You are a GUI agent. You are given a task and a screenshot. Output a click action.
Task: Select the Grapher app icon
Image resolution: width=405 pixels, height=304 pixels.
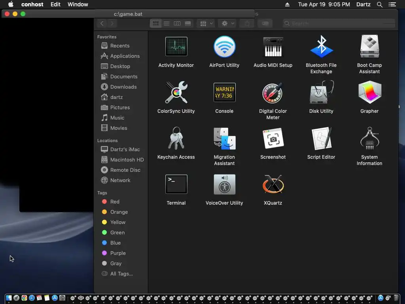[369, 92]
